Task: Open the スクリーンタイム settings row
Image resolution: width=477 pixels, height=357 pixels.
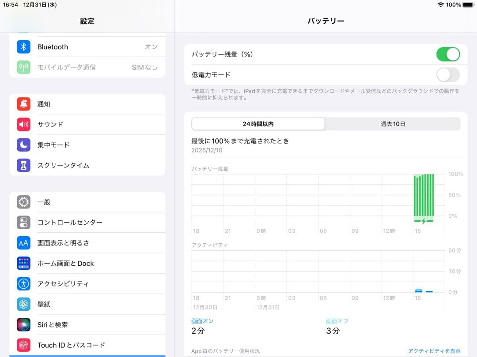Action: tap(87, 165)
